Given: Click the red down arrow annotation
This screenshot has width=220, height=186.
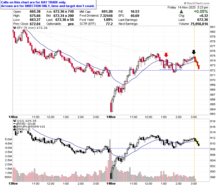Looking at the screenshot, I should click(166, 55).
